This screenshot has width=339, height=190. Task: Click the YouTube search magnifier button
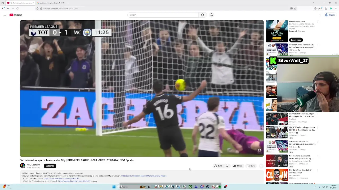pos(203,15)
